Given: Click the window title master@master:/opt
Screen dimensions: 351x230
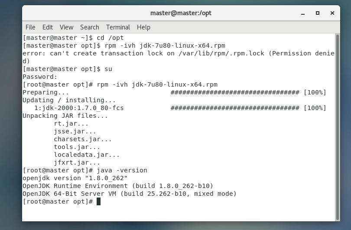Looking at the screenshot, I should coord(181,13).
